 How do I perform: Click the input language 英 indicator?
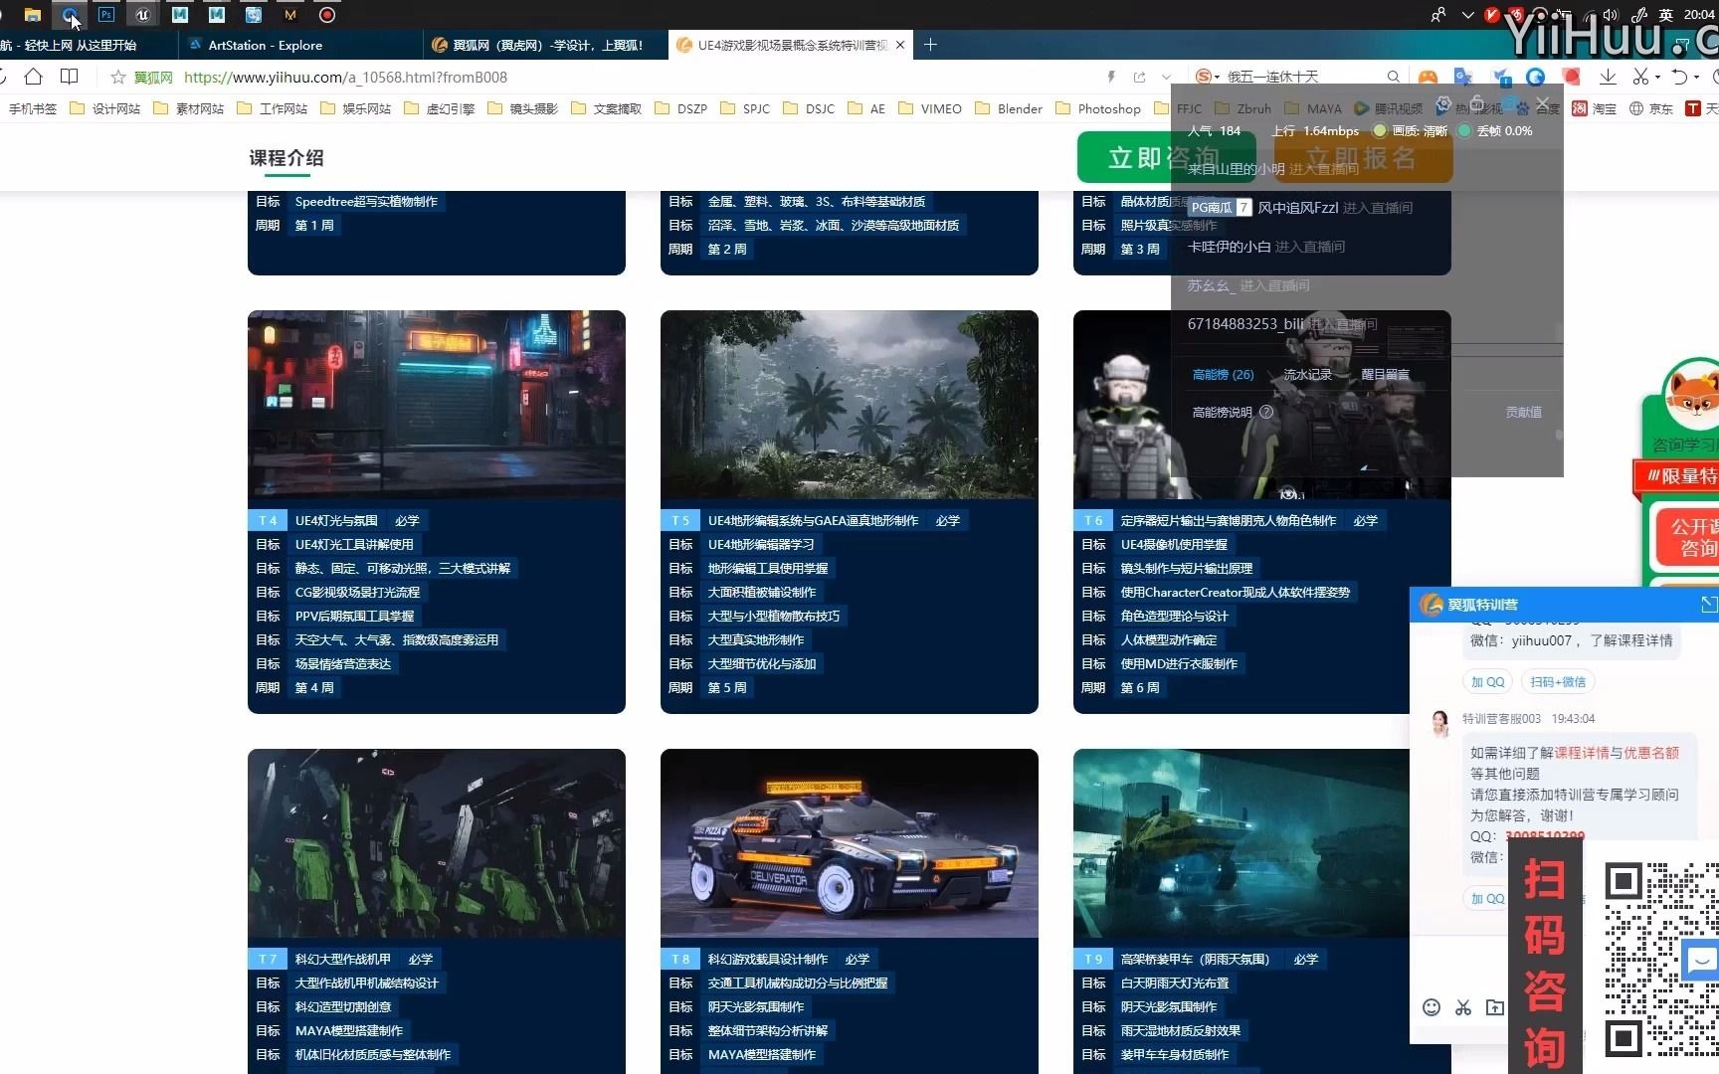tap(1666, 15)
